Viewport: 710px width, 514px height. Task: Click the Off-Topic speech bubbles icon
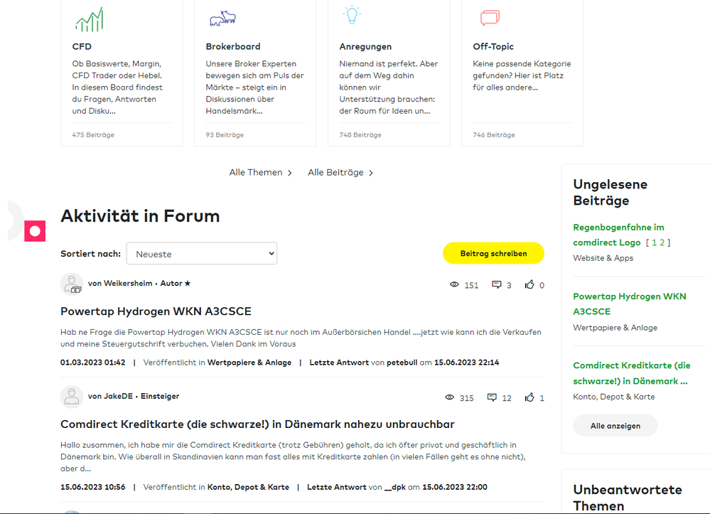click(x=490, y=18)
